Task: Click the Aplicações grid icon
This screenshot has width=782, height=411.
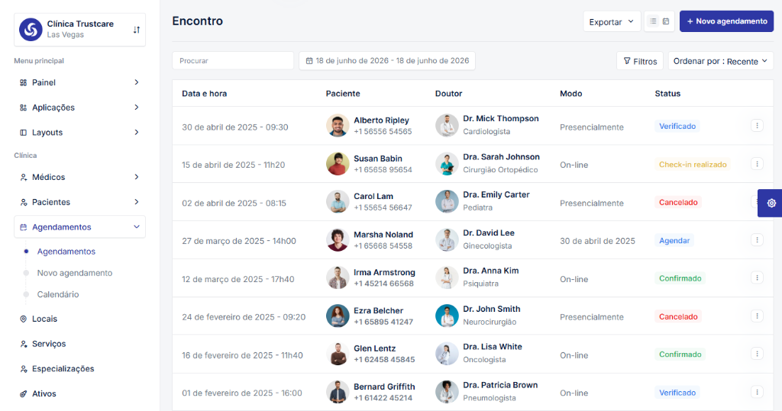Action: [x=23, y=108]
